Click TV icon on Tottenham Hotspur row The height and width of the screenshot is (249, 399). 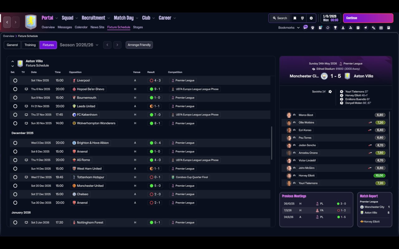(26, 177)
